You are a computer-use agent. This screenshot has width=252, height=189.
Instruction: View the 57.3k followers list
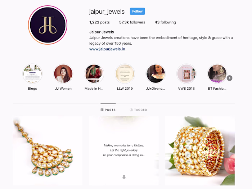tap(132, 22)
